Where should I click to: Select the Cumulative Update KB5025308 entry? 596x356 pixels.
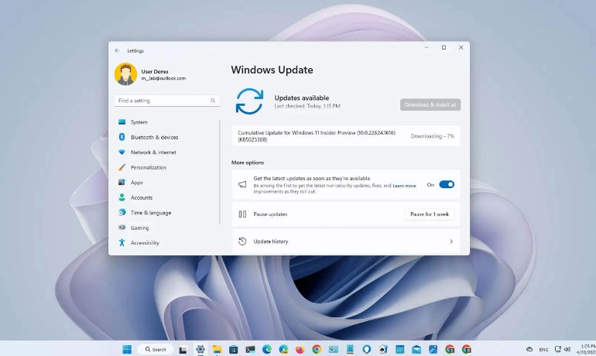346,136
